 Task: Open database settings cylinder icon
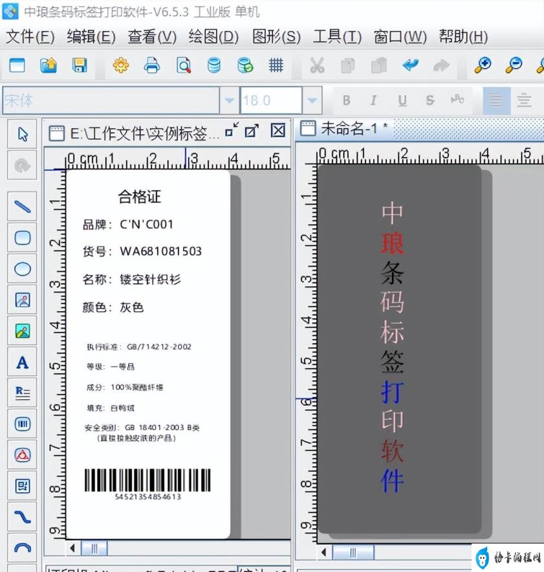point(214,65)
